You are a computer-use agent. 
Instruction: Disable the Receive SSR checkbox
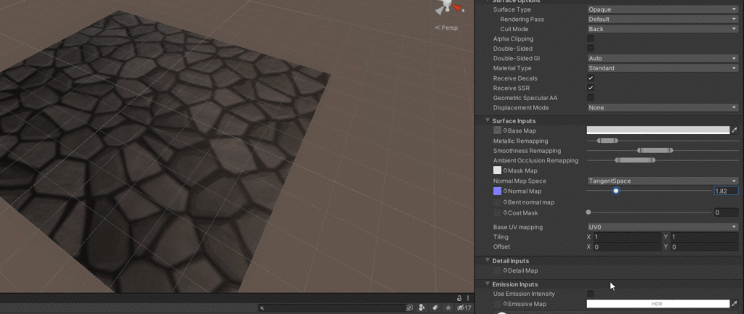[591, 88]
